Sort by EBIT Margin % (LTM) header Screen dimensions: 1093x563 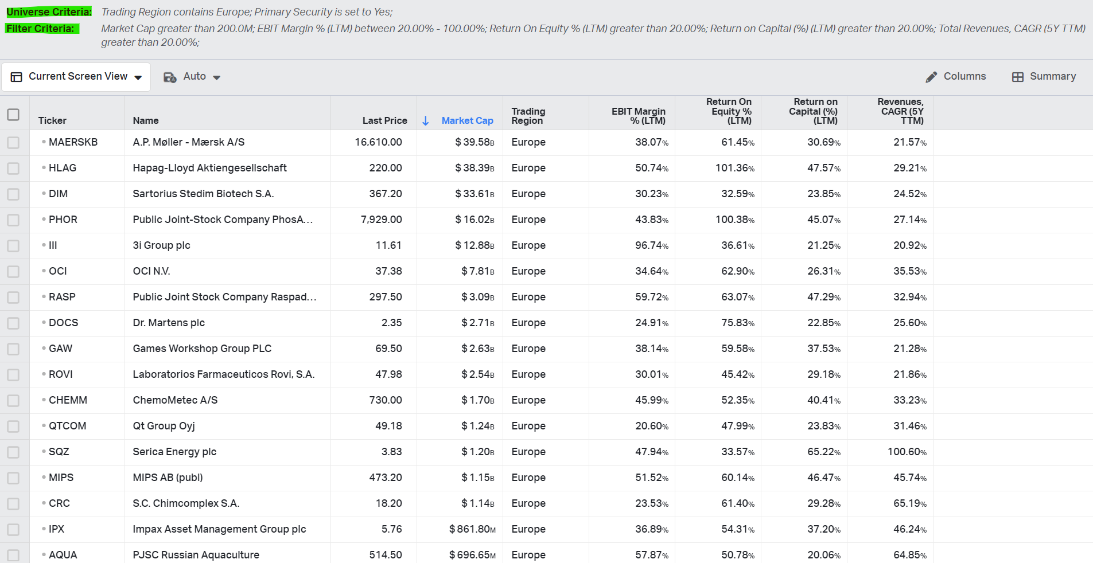pos(639,116)
